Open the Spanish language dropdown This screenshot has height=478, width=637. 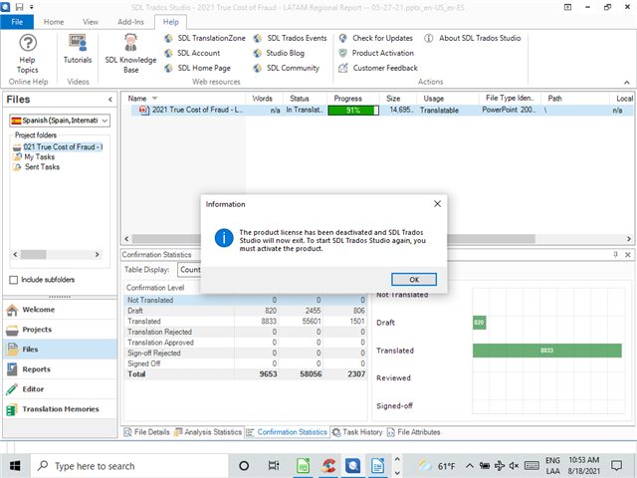(60, 120)
